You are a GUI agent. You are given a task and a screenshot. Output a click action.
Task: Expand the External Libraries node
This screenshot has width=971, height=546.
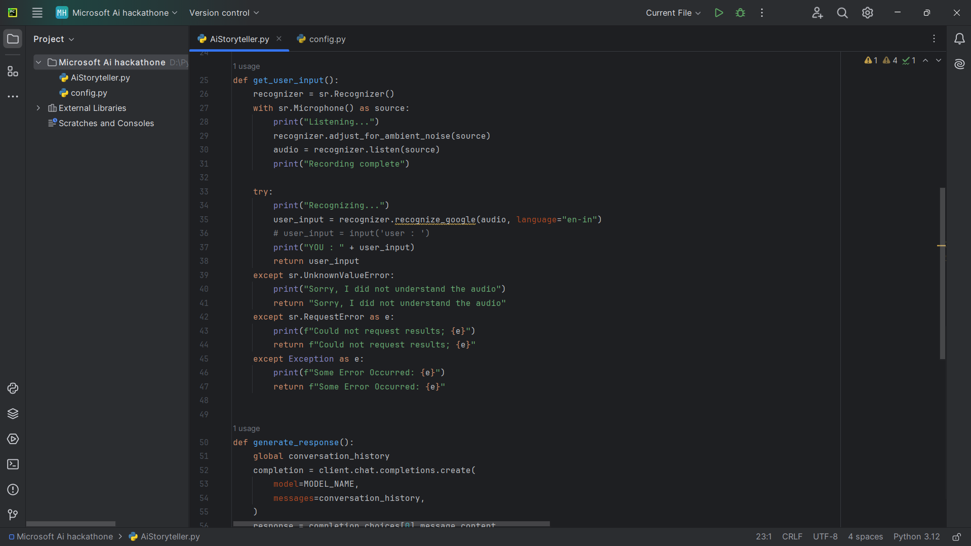[38, 108]
